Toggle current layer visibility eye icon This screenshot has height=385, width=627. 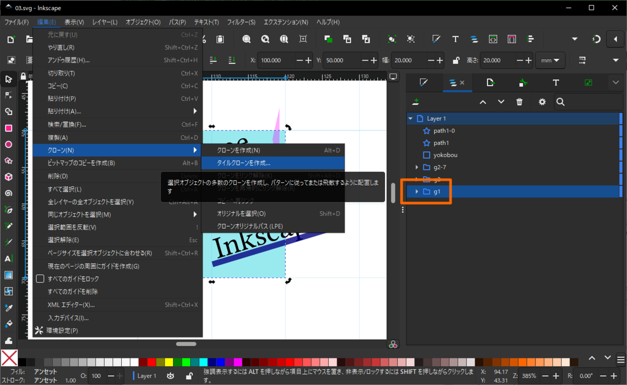coord(170,376)
